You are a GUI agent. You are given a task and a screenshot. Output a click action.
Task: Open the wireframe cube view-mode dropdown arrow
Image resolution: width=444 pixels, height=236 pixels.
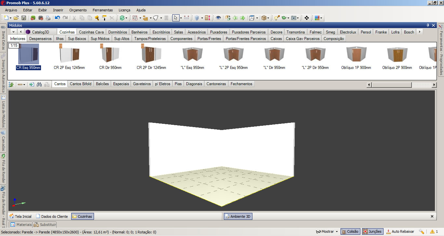point(257,18)
